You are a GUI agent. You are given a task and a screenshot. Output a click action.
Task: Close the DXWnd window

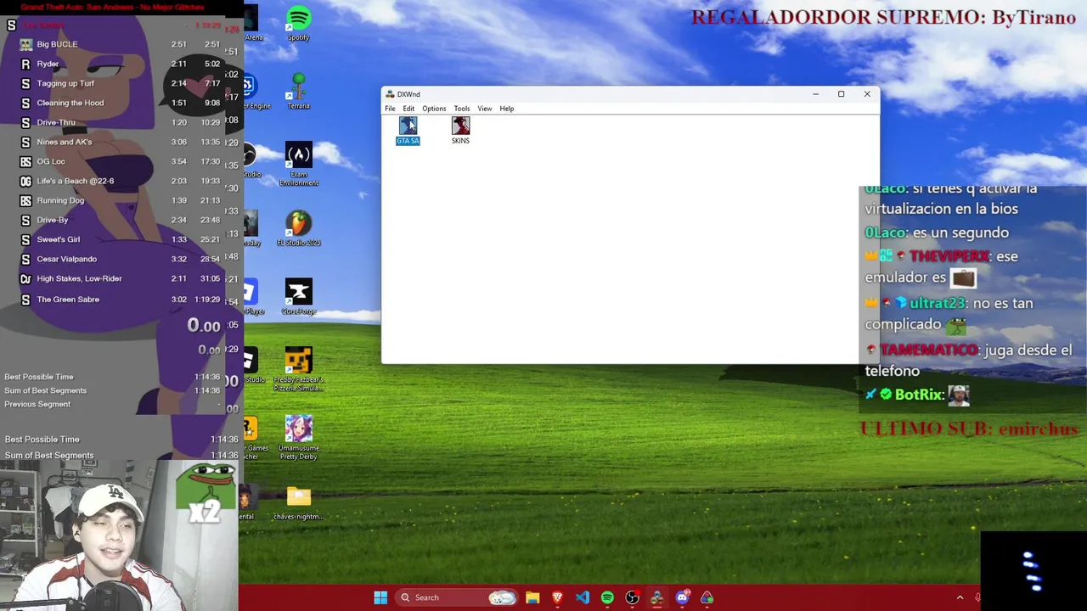[867, 94]
